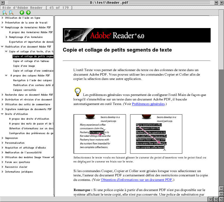Open "Navigation à l'aide des calques"
This screenshot has width=224, height=202.
point(32,80)
